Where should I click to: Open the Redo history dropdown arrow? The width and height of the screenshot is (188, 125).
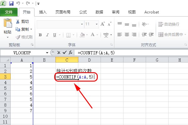33,3
